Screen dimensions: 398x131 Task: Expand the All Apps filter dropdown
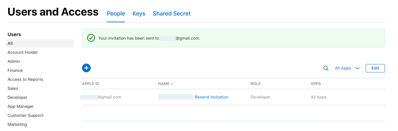tap(347, 68)
